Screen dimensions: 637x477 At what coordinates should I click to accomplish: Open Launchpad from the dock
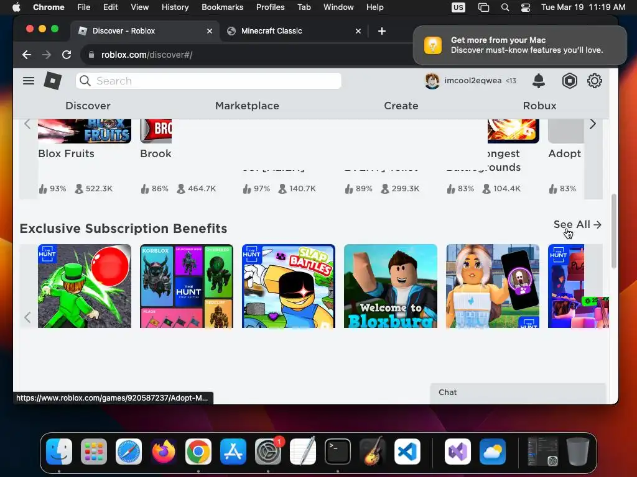[x=94, y=452]
